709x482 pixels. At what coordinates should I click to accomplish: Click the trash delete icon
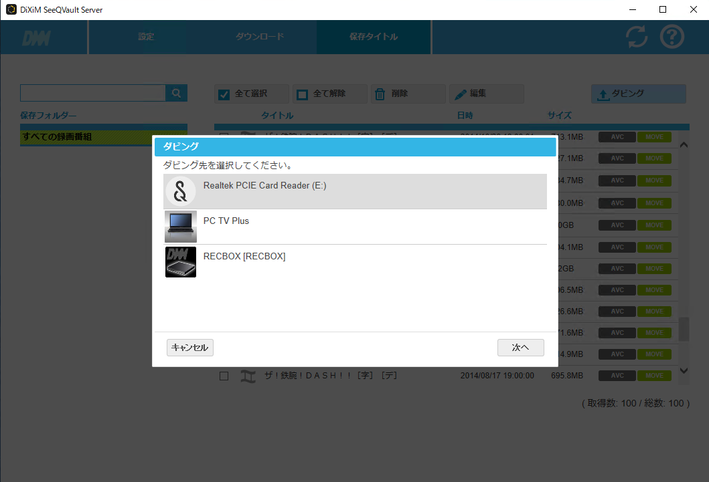pyautogui.click(x=380, y=94)
